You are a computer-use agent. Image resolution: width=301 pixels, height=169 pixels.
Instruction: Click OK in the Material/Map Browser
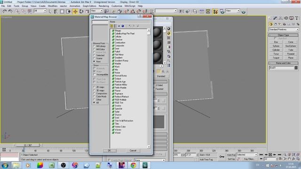(x=110, y=151)
